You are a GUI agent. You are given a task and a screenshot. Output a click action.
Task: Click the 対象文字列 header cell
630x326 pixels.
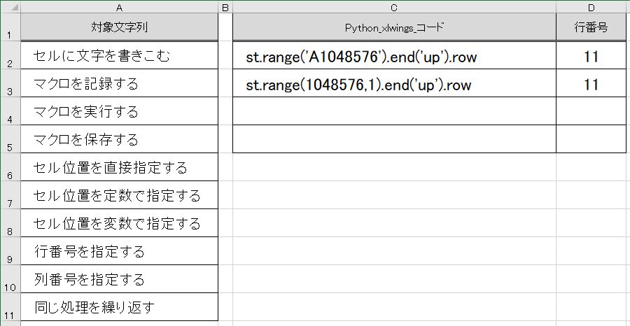pos(119,27)
